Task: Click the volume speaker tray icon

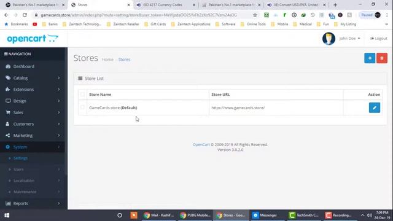Action: [x=370, y=215]
